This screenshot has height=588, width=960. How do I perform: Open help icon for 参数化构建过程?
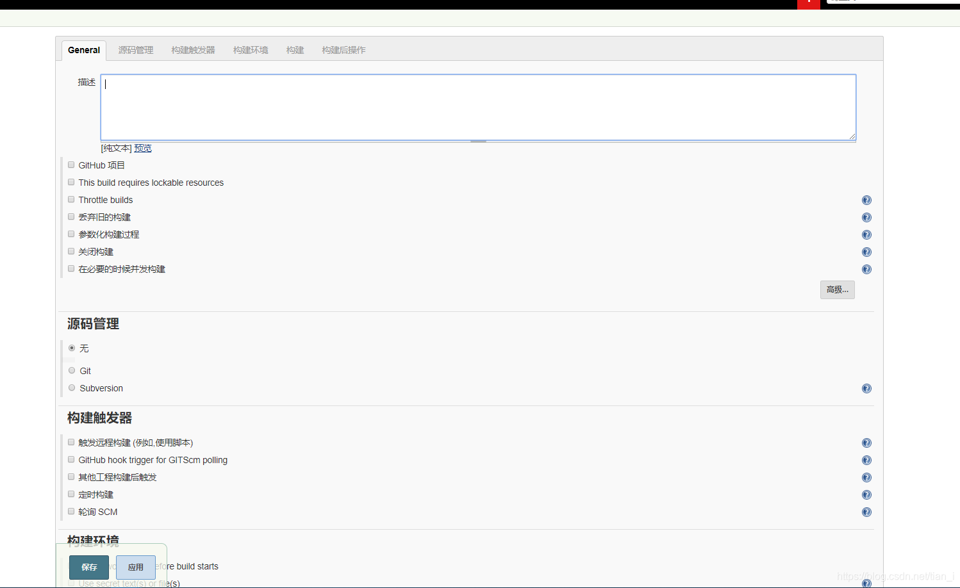click(x=866, y=235)
